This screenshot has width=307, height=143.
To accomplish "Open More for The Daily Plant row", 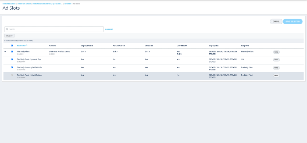I will tap(276, 52).
